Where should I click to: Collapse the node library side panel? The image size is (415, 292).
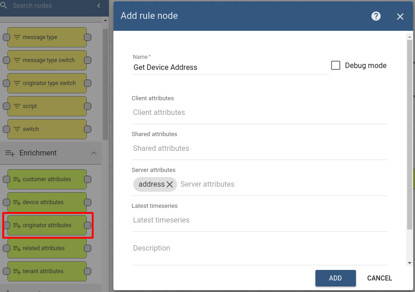pos(99,6)
